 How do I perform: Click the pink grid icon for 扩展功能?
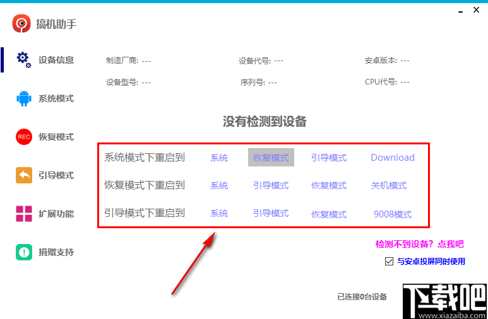[24, 214]
